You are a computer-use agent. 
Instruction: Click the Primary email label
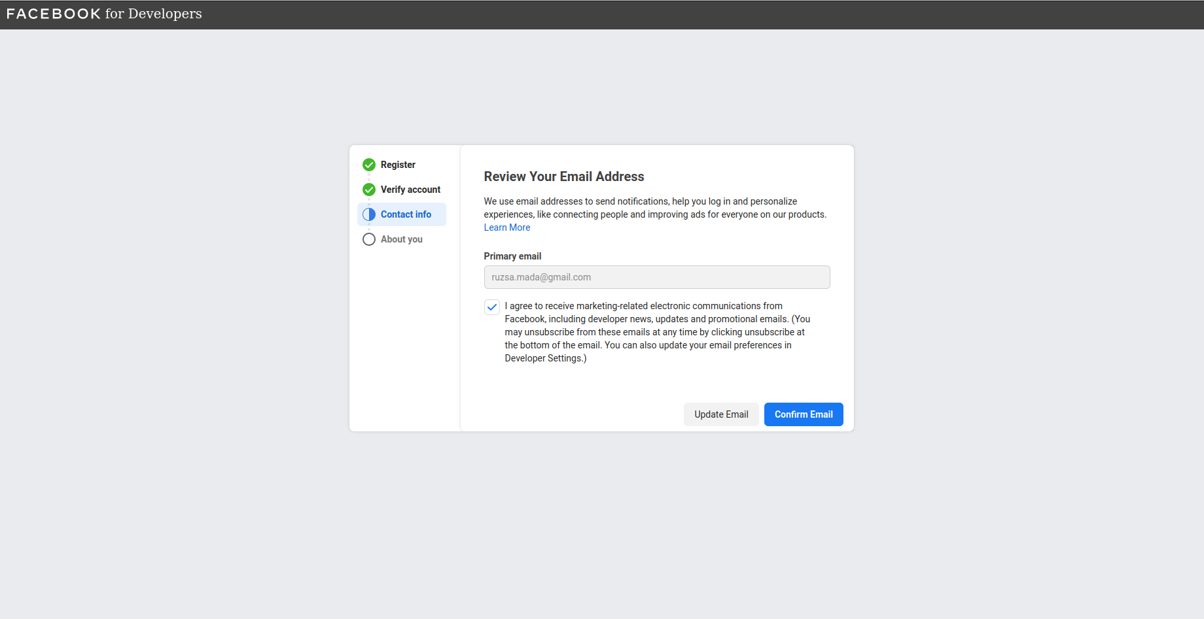pos(512,256)
